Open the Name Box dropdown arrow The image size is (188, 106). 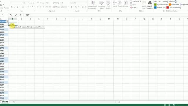coord(3,15)
